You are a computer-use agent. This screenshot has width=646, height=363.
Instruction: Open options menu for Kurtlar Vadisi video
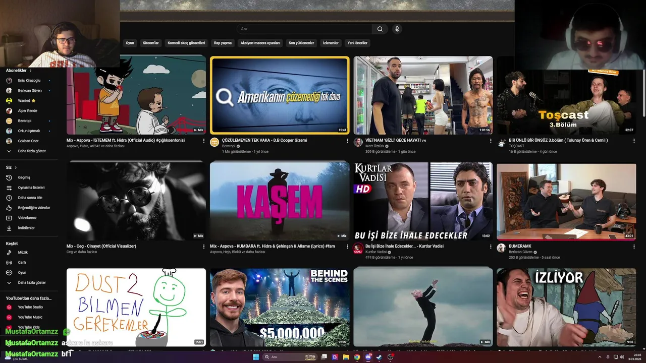[491, 247]
